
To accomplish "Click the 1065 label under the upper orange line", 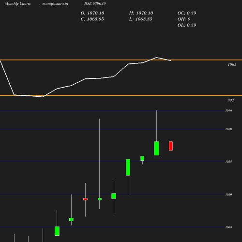I will [232, 64].
